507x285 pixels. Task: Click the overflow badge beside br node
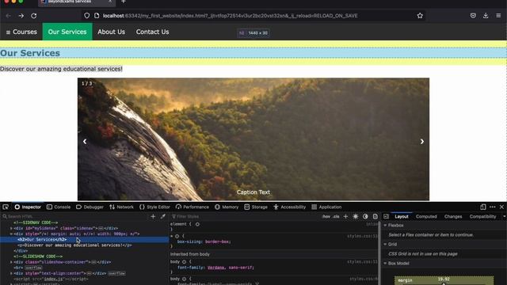(x=33, y=268)
